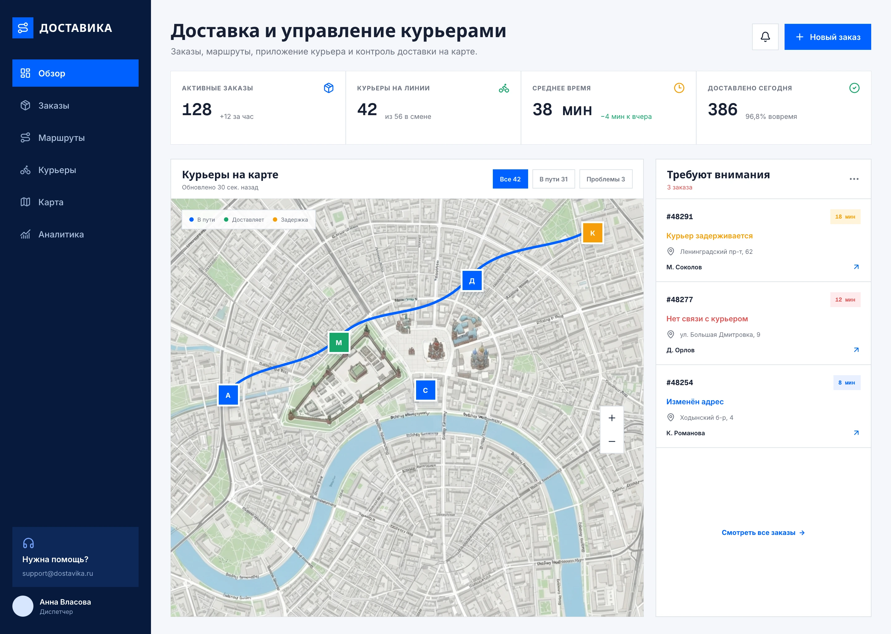Click the headphones icon in help box
Viewport: 891px width, 634px height.
point(28,543)
